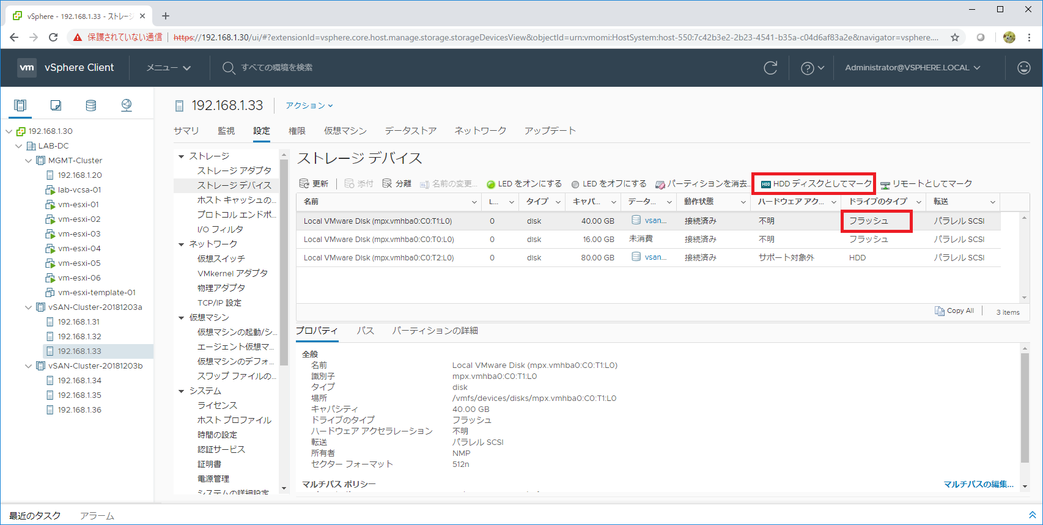Click the browser profile avatar icon
The image size is (1043, 525).
tap(1009, 37)
